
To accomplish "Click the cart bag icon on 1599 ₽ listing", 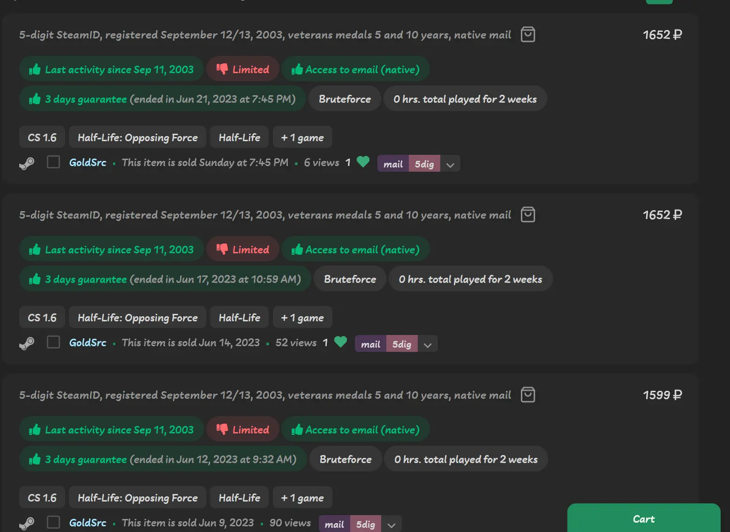I will (528, 395).
